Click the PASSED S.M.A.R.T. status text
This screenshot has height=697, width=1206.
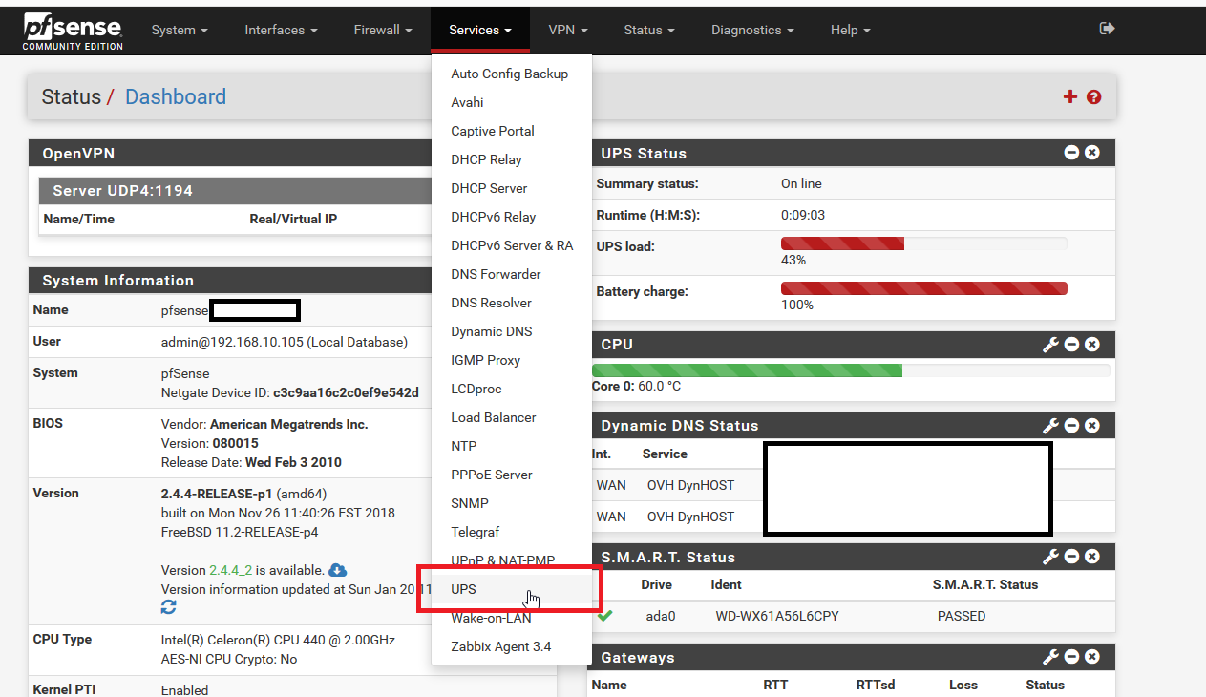pyautogui.click(x=962, y=616)
